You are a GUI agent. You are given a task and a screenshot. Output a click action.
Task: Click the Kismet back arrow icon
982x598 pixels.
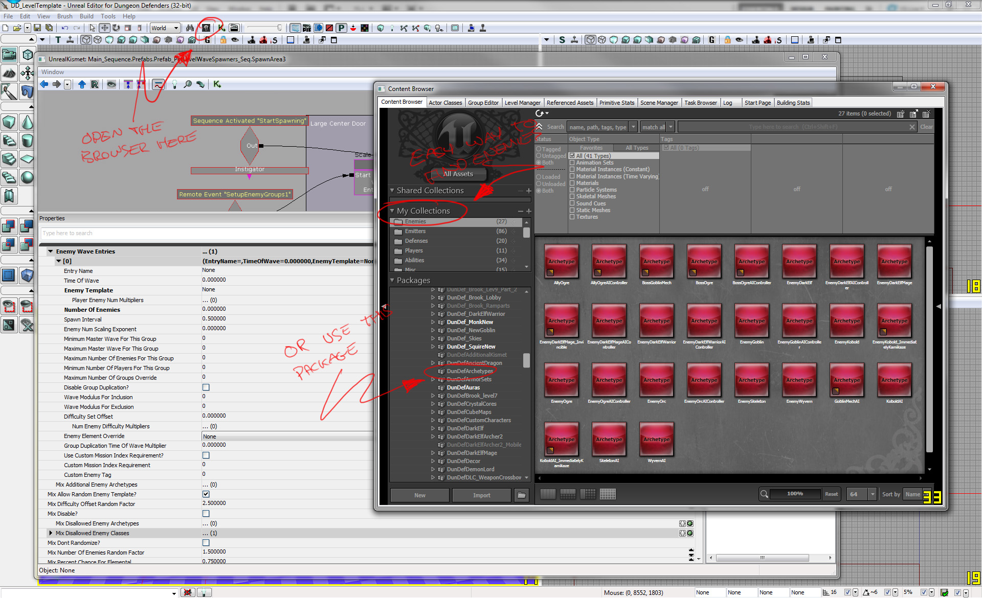coord(44,84)
